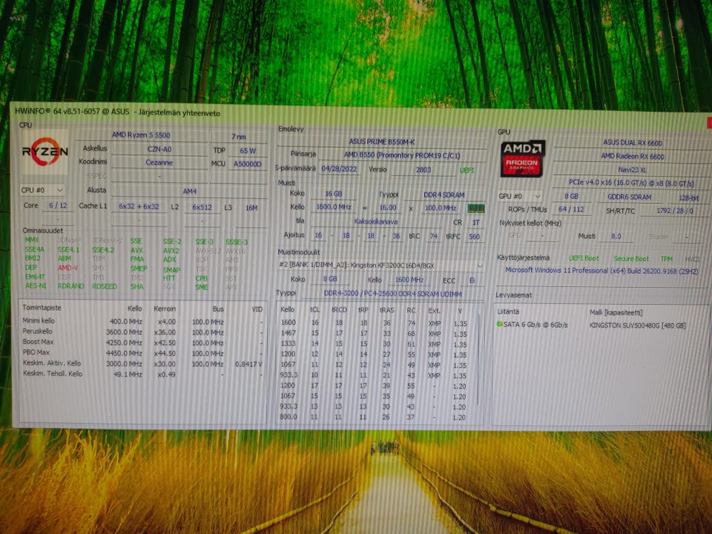Click the AMD Radeon RX 6600 field
This screenshot has width=712, height=534.
[632, 156]
